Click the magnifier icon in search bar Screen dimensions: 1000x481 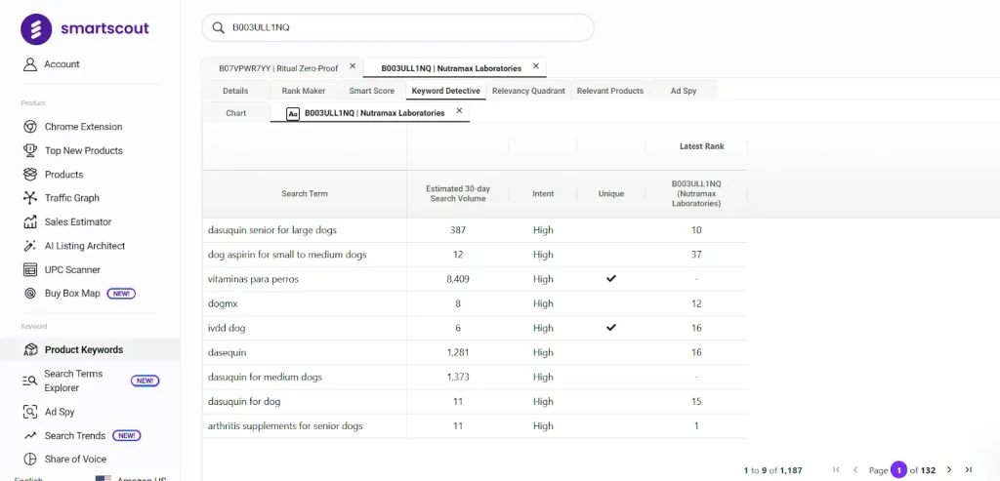[x=218, y=28]
